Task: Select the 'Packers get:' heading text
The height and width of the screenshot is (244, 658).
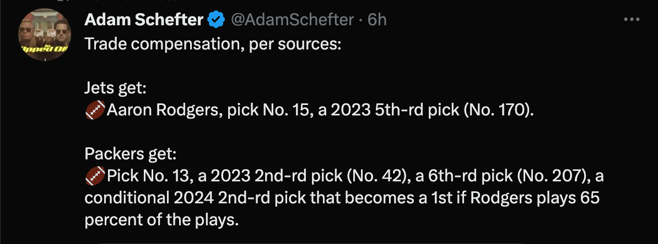Action: coord(131,154)
